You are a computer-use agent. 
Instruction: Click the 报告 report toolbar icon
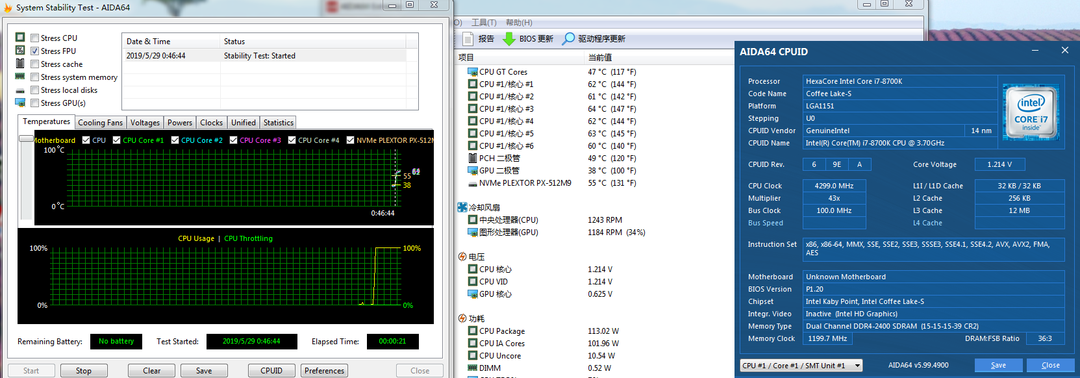click(x=468, y=39)
